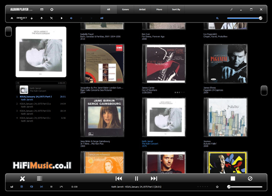Screen dimensions: 272x196
Task: Open Keith Jarrett Koln Concert grid cover
Action: point(164,117)
